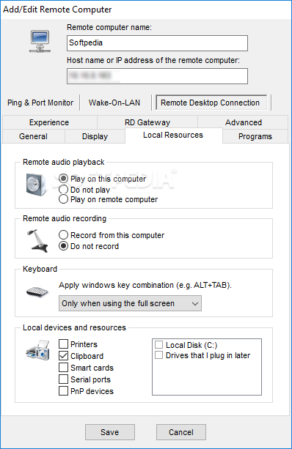Viewport: 292px width, 449px height.
Task: Switch to the Display tab
Action: point(95,136)
